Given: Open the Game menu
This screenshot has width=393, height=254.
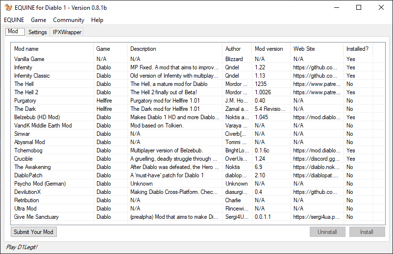Looking at the screenshot, I should click(x=39, y=20).
